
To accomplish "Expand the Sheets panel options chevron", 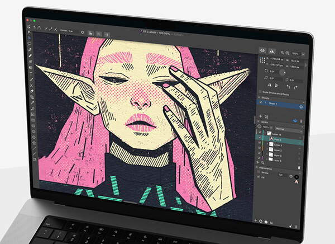I will click(x=303, y=102).
